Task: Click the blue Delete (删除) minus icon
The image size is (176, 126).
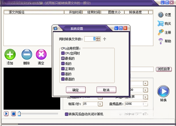Action: pos(27,54)
